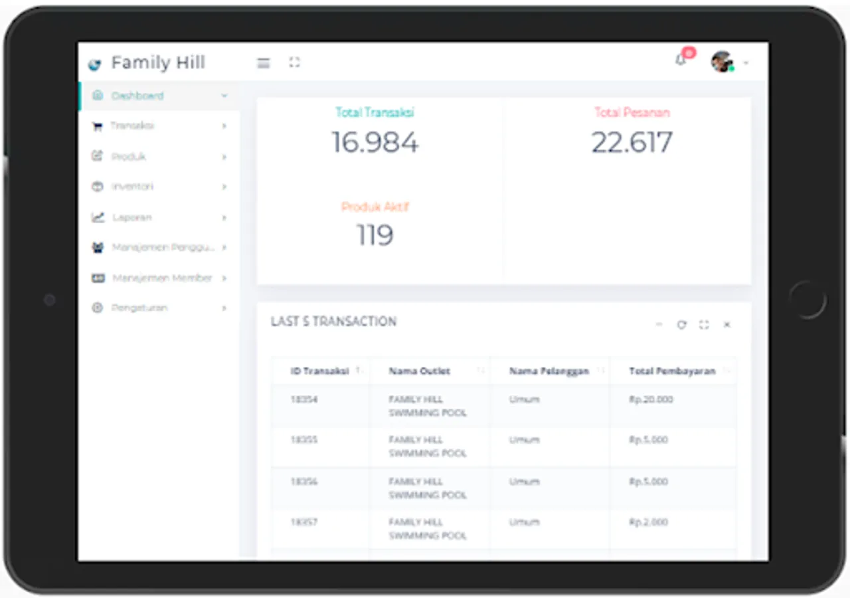Expand the Manajemen Member submenu arrow
The width and height of the screenshot is (850, 598).
[224, 278]
